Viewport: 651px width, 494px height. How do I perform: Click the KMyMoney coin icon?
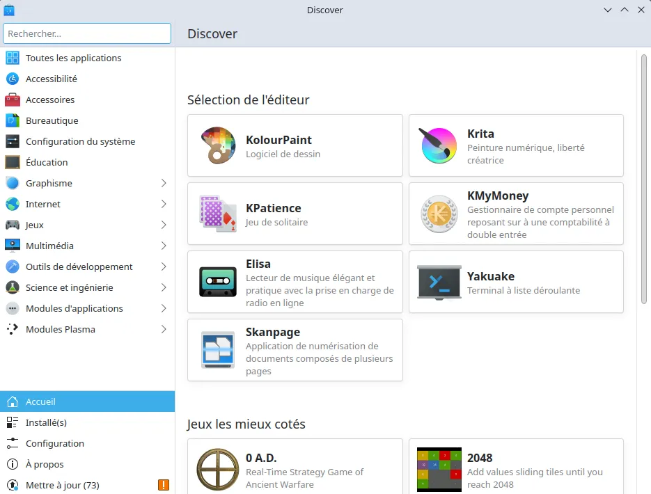439,214
